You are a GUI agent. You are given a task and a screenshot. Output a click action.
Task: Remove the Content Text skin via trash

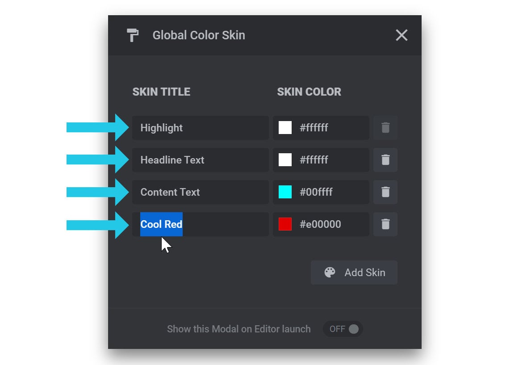(x=385, y=192)
